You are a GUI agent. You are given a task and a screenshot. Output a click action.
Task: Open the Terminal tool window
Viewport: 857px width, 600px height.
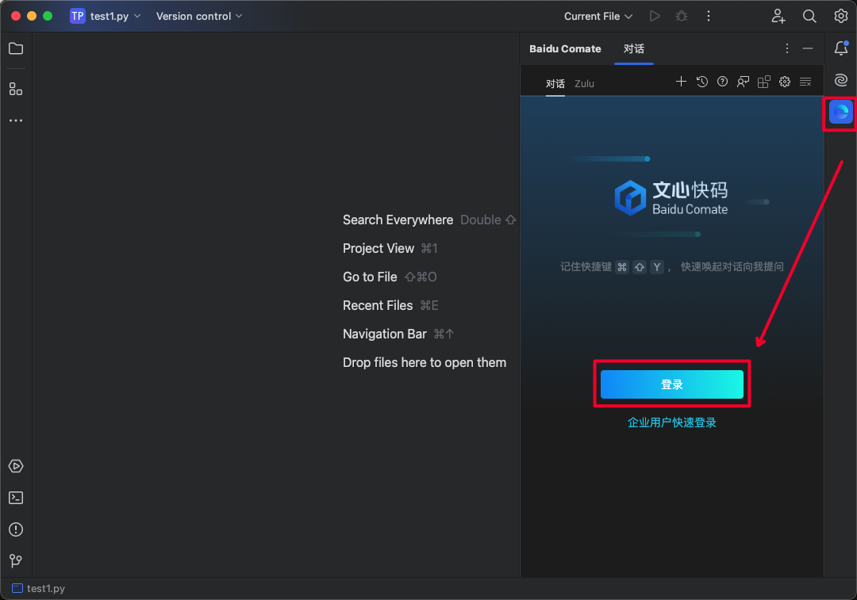(16, 498)
